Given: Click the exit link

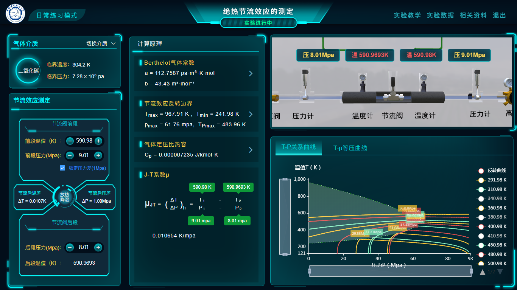Looking at the screenshot, I should point(499,16).
